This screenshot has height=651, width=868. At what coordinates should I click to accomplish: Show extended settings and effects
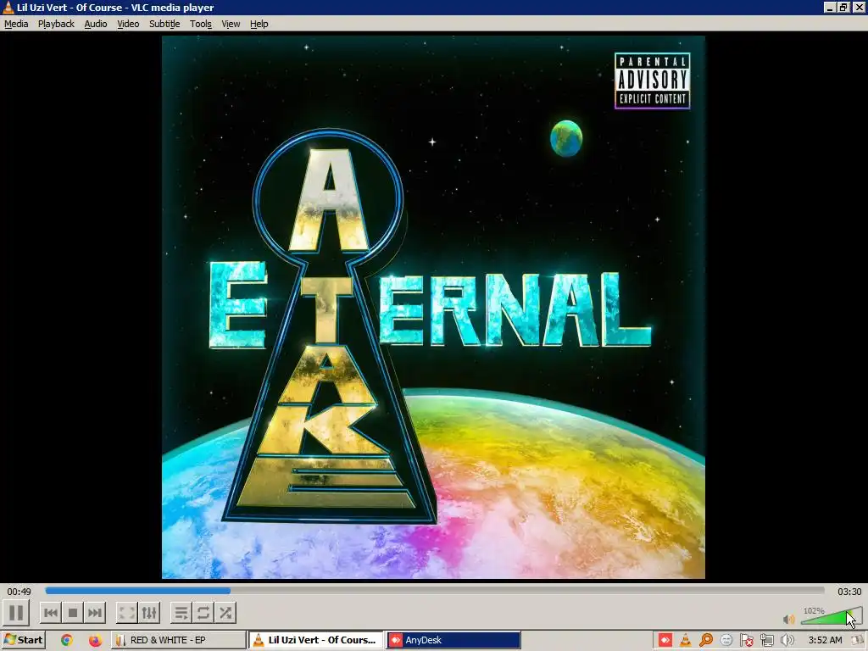pyautogui.click(x=149, y=613)
